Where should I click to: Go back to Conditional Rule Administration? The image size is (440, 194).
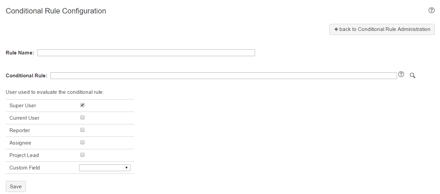click(382, 29)
